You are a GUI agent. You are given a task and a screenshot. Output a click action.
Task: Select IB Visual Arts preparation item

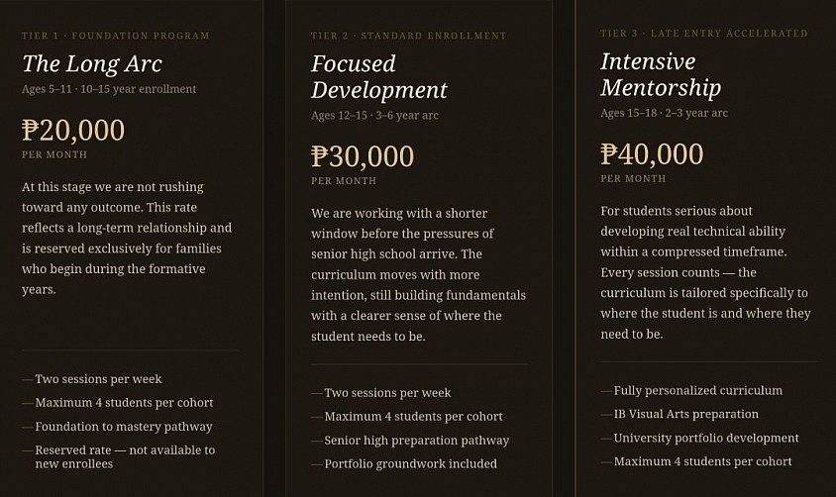[x=685, y=414]
